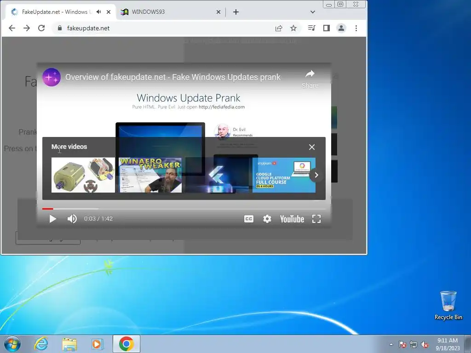Open the Windows Start menu

[12, 344]
